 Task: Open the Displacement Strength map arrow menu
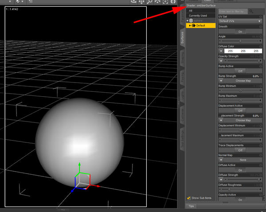click(221, 120)
